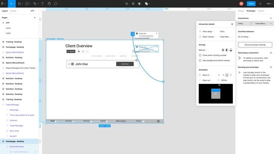The height and width of the screenshot is (154, 274).
Task: Set animation direction to down arrow
Action: [x=227, y=75]
